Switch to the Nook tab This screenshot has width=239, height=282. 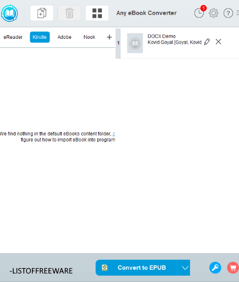[x=89, y=37]
